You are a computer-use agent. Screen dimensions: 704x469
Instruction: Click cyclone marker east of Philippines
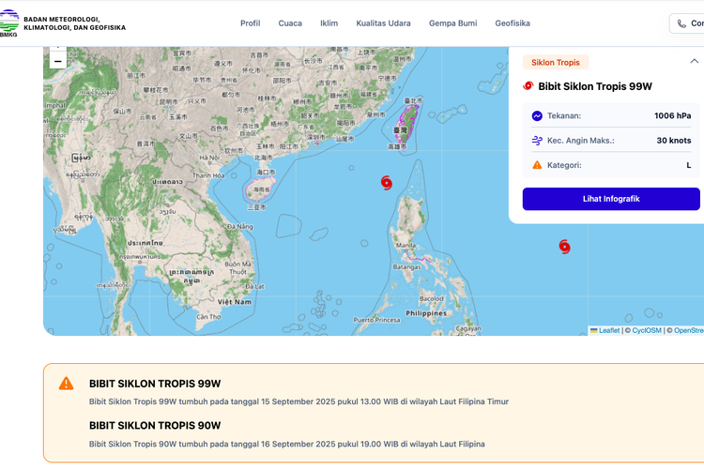[x=564, y=247]
